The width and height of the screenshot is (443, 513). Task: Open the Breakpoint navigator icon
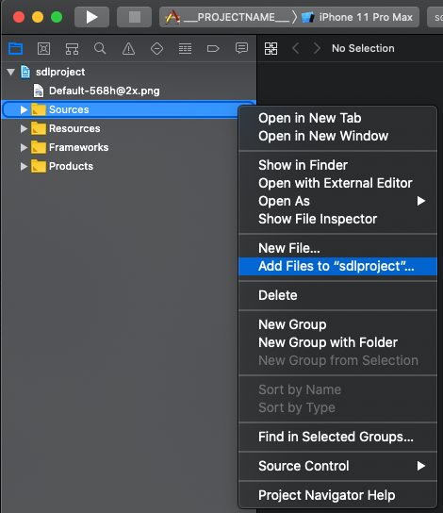[x=213, y=49]
